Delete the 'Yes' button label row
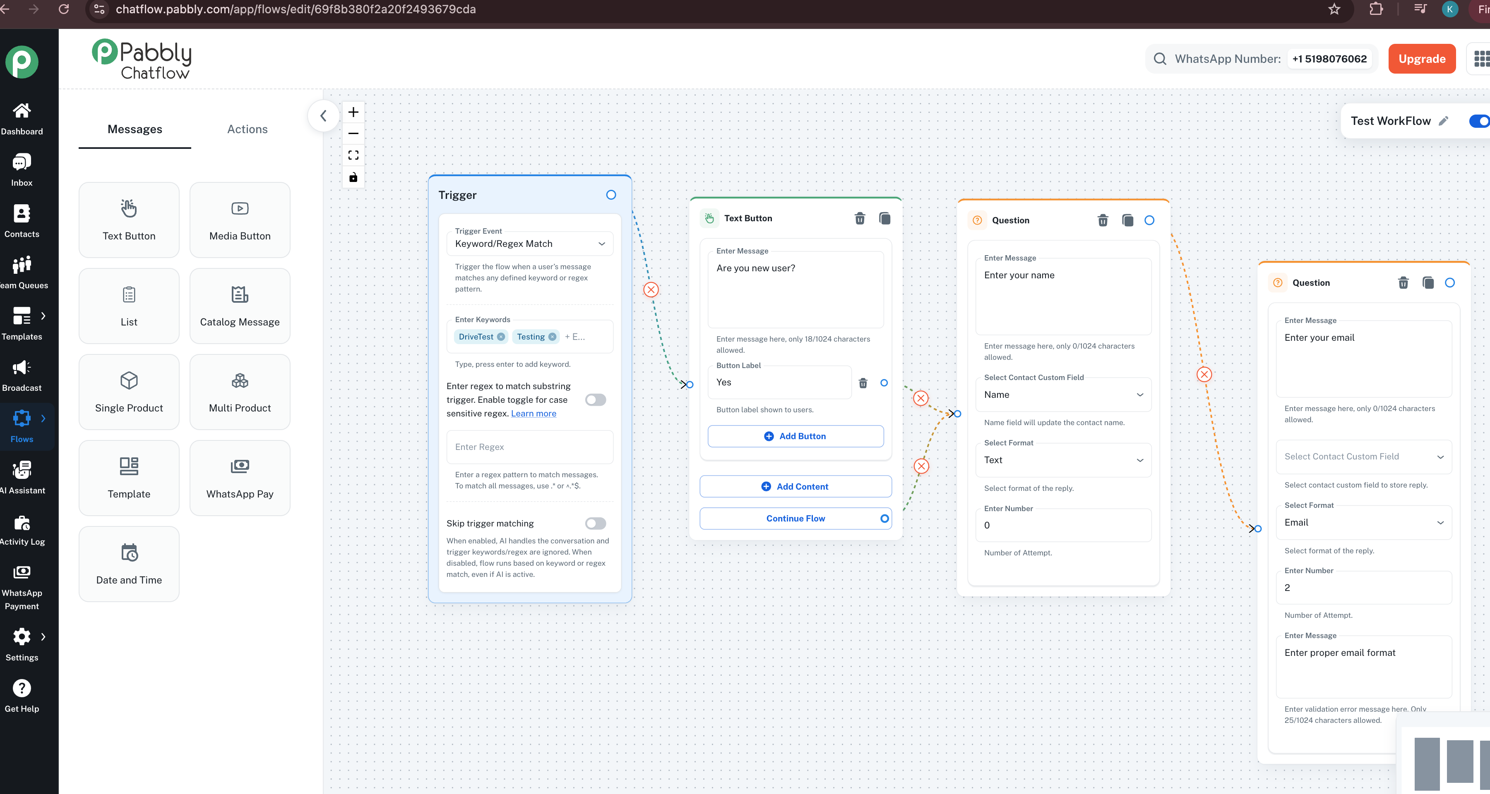This screenshot has width=1490, height=794. (x=863, y=383)
